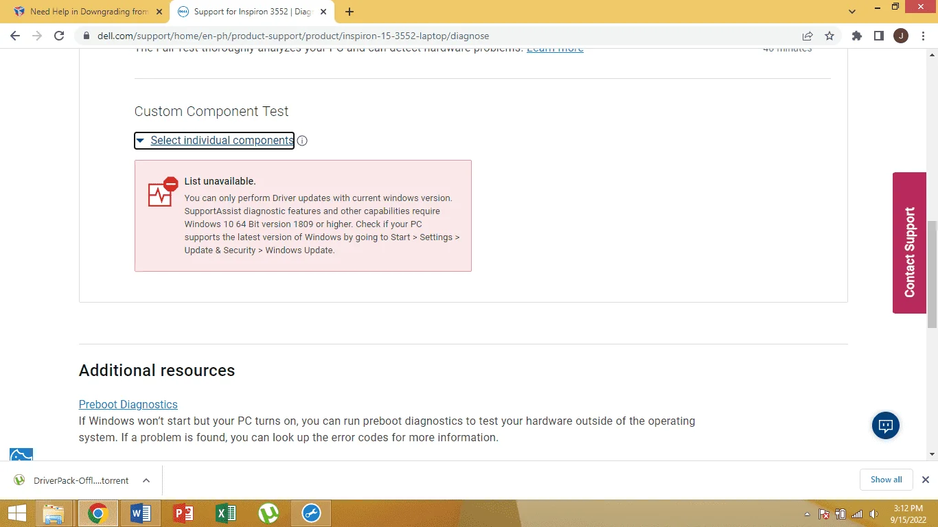This screenshot has height=527, width=938.
Task: Open Microsoft Word from the taskbar
Action: 140,513
